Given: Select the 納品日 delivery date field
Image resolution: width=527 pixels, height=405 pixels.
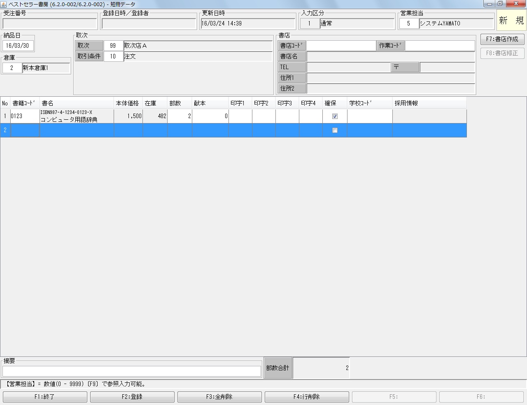Looking at the screenshot, I should pos(18,46).
